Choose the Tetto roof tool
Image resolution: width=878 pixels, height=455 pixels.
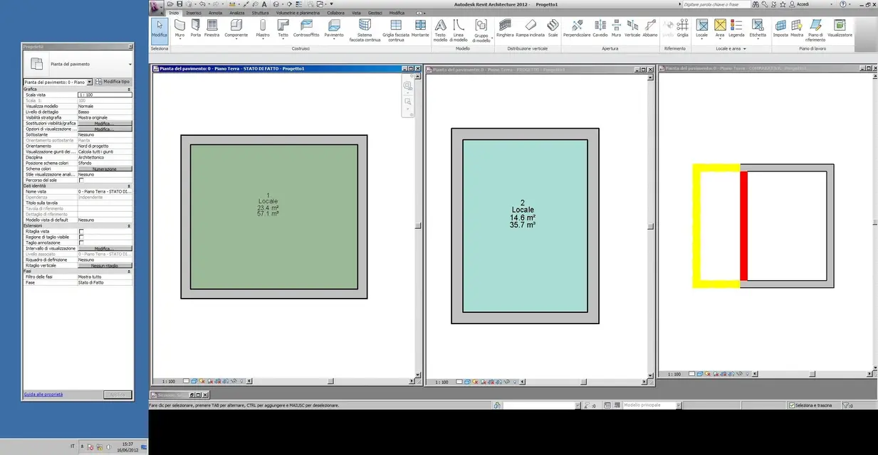pos(283,28)
